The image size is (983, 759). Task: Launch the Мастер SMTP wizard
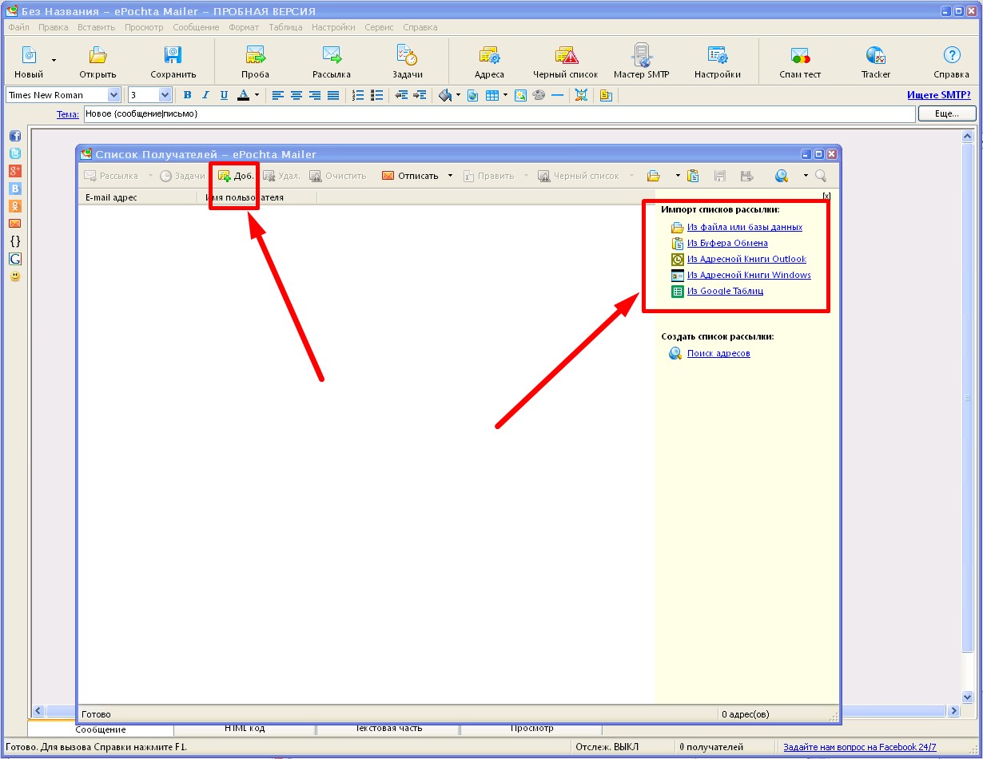click(x=641, y=55)
